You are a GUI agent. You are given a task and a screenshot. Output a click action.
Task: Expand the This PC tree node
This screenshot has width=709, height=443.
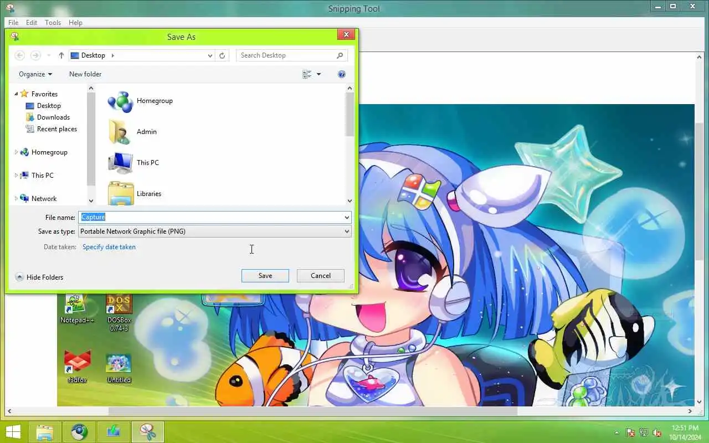16,176
